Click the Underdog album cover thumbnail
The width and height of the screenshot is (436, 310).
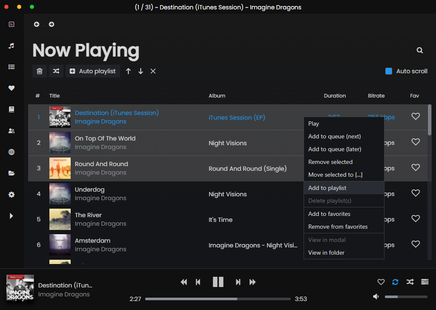[60, 194]
